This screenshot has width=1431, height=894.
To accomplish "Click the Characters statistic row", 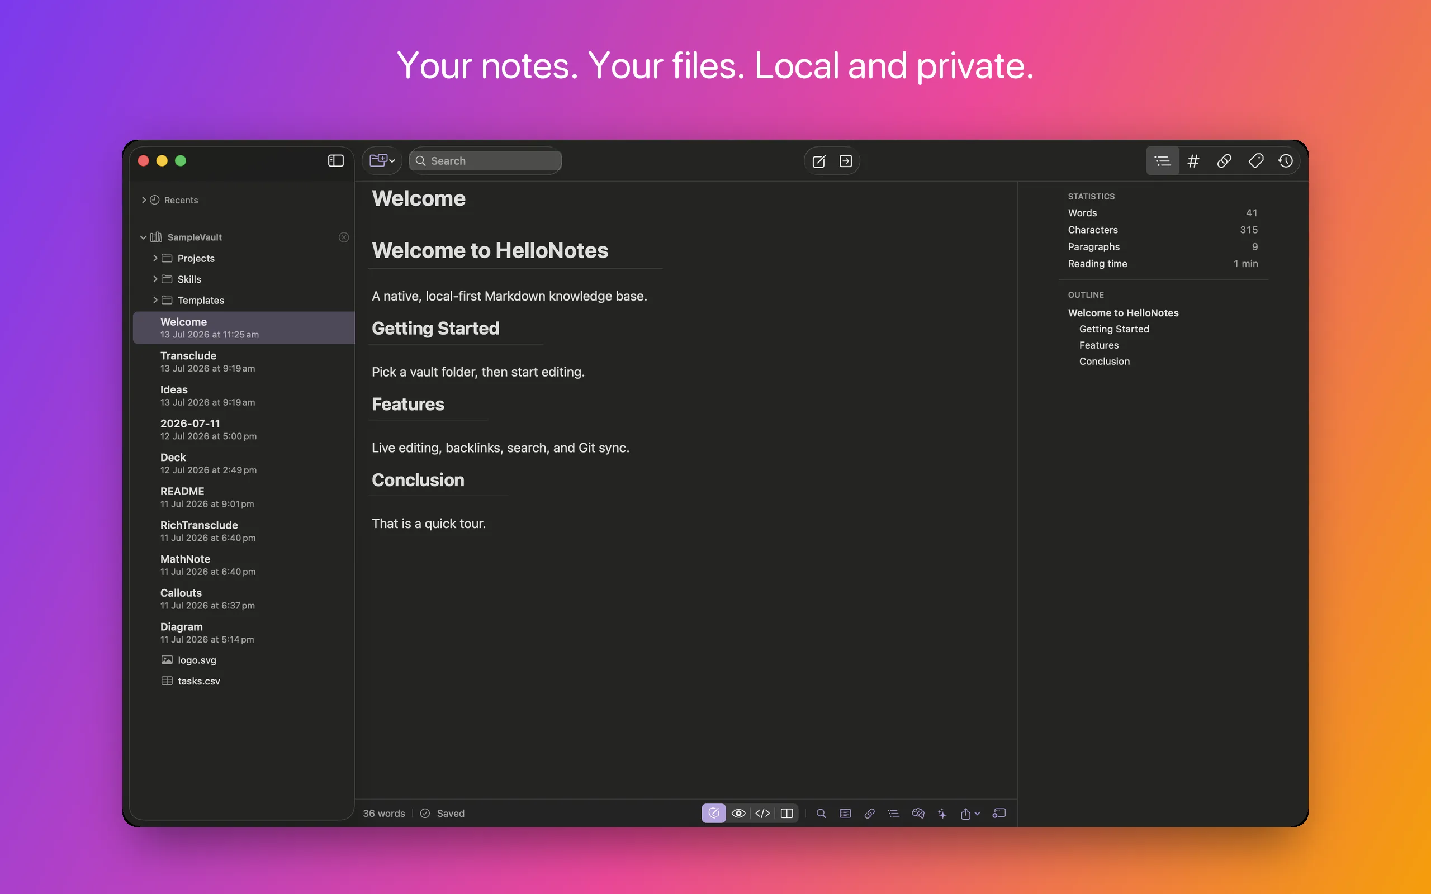I will click(x=1163, y=230).
